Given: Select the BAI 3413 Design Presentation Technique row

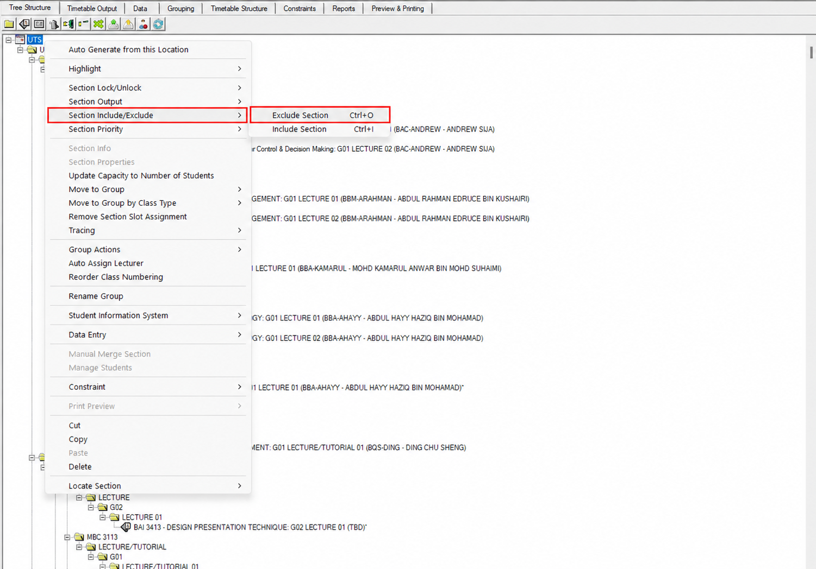Looking at the screenshot, I should point(250,527).
